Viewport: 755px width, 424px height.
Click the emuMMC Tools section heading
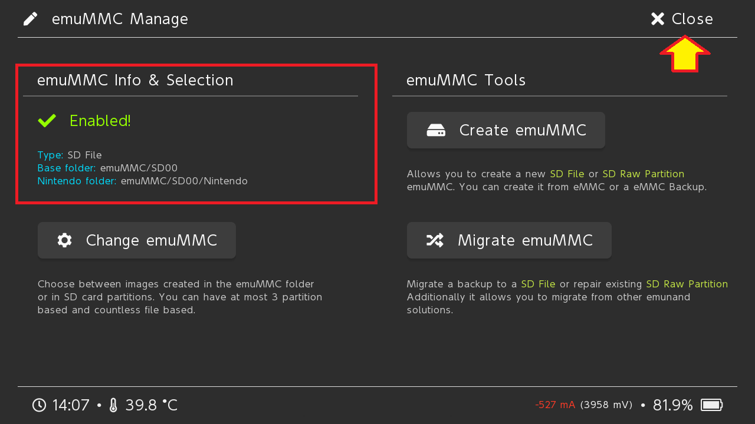pyautogui.click(x=466, y=80)
